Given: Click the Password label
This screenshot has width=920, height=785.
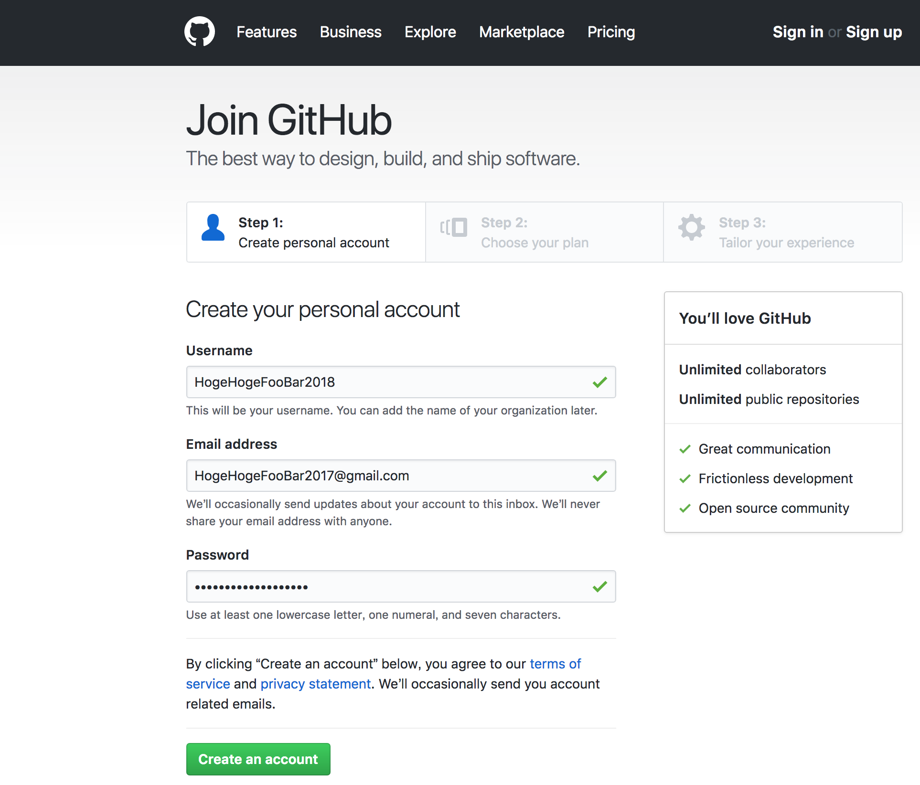Looking at the screenshot, I should tap(217, 555).
